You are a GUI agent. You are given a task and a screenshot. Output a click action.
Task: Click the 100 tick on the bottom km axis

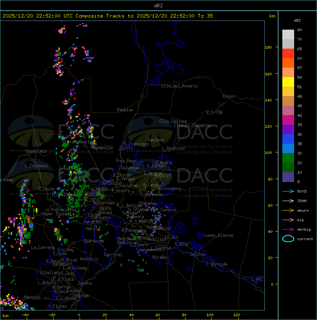210,315
